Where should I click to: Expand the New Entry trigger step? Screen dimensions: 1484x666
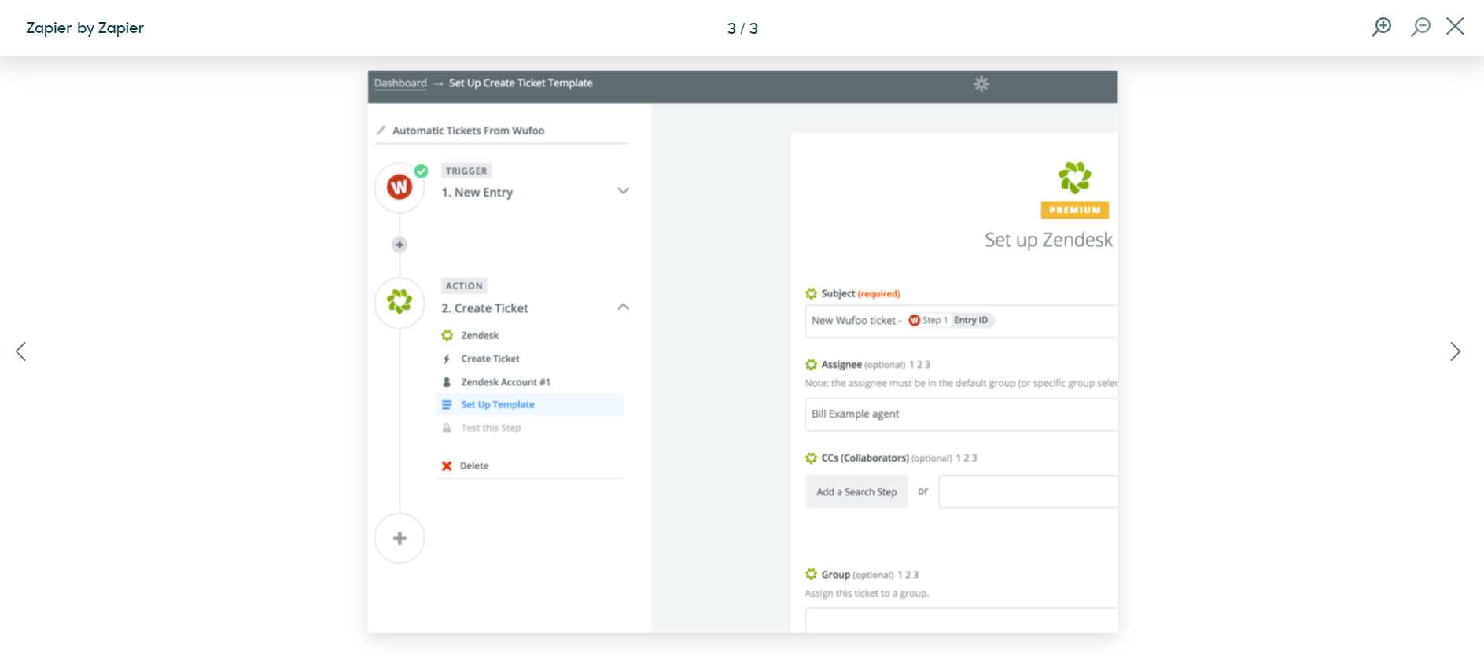point(623,191)
